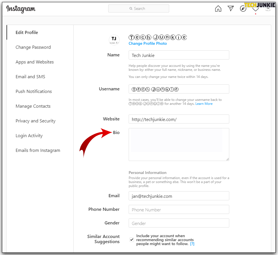Click the Learn More link under Username
This screenshot has width=278, height=255.
pyautogui.click(x=204, y=103)
